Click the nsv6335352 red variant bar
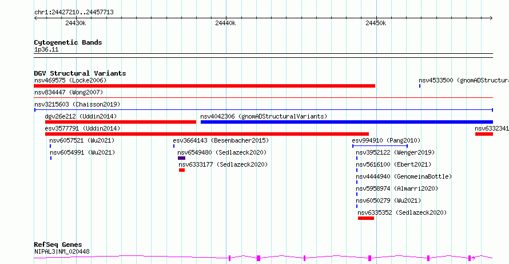Image resolution: width=509 pixels, height=264 pixels. point(366,218)
